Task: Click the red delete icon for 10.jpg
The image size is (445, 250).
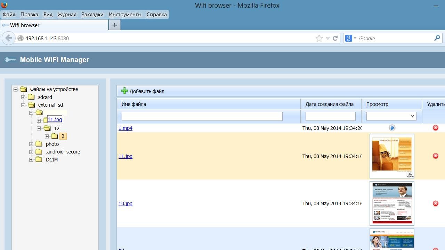Action: (435, 203)
